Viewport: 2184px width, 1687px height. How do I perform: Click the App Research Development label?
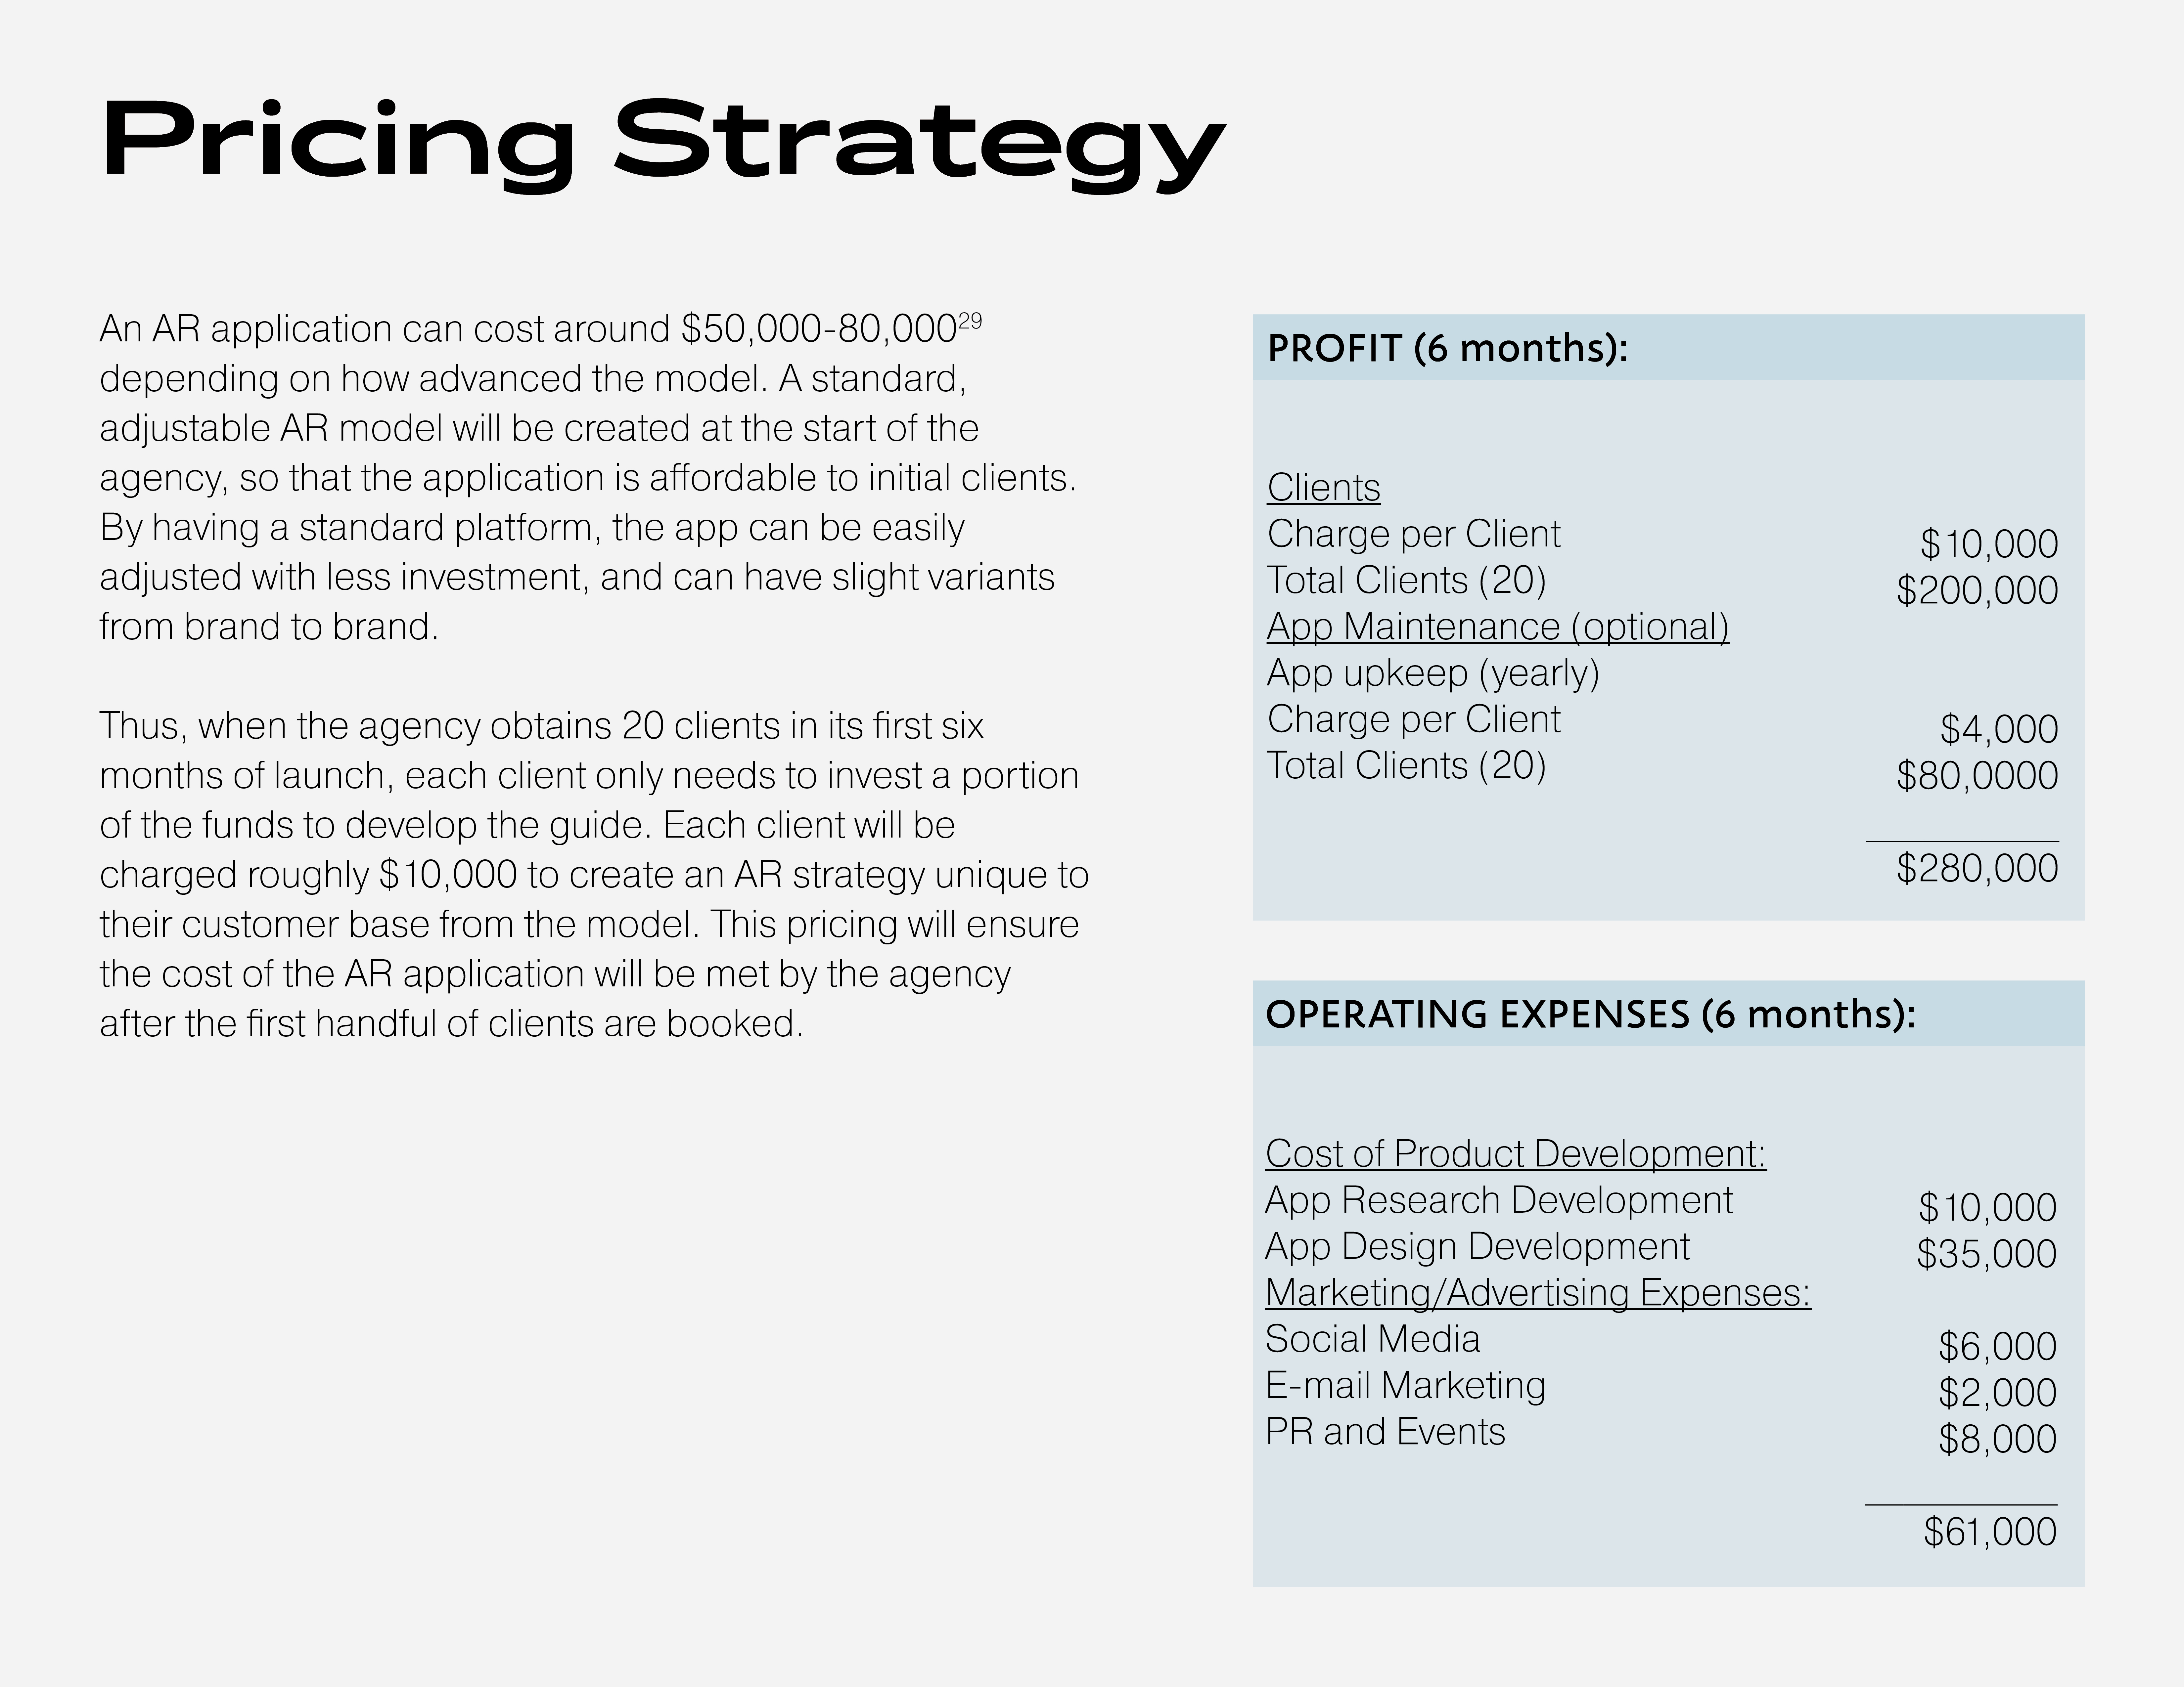1498,1200
